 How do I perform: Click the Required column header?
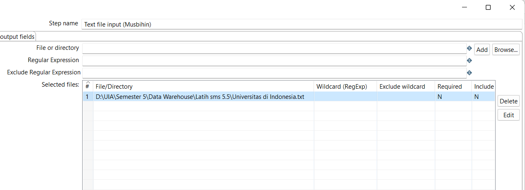click(x=453, y=87)
